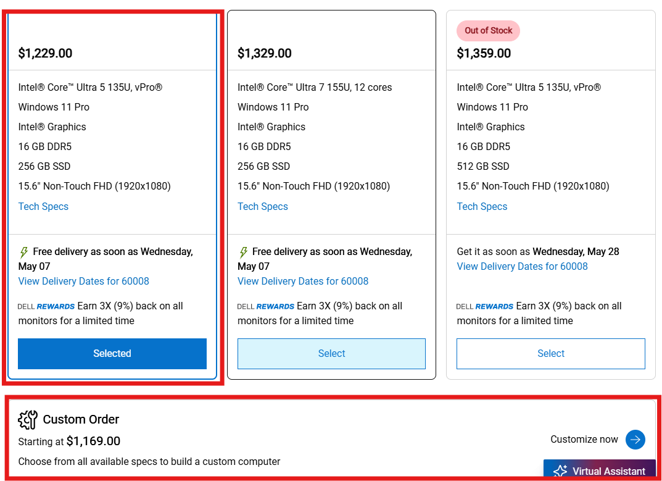Image resolution: width=662 pixels, height=481 pixels.
Task: Open Tech Specs for the Ultra 7 155U laptop
Action: tap(263, 207)
